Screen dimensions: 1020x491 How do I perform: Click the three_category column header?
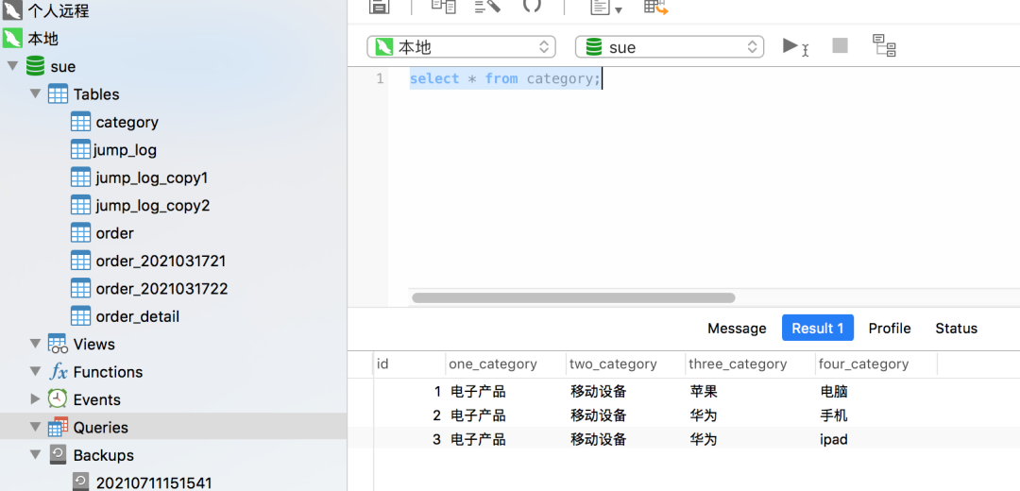(751, 364)
